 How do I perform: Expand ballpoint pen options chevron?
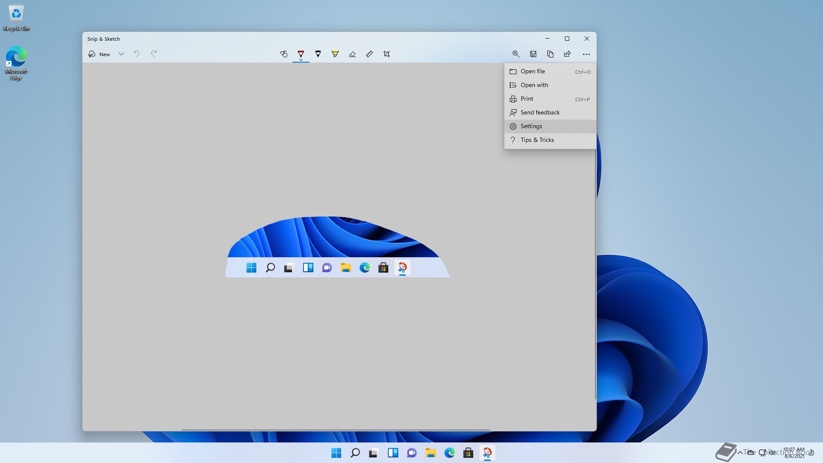click(301, 60)
